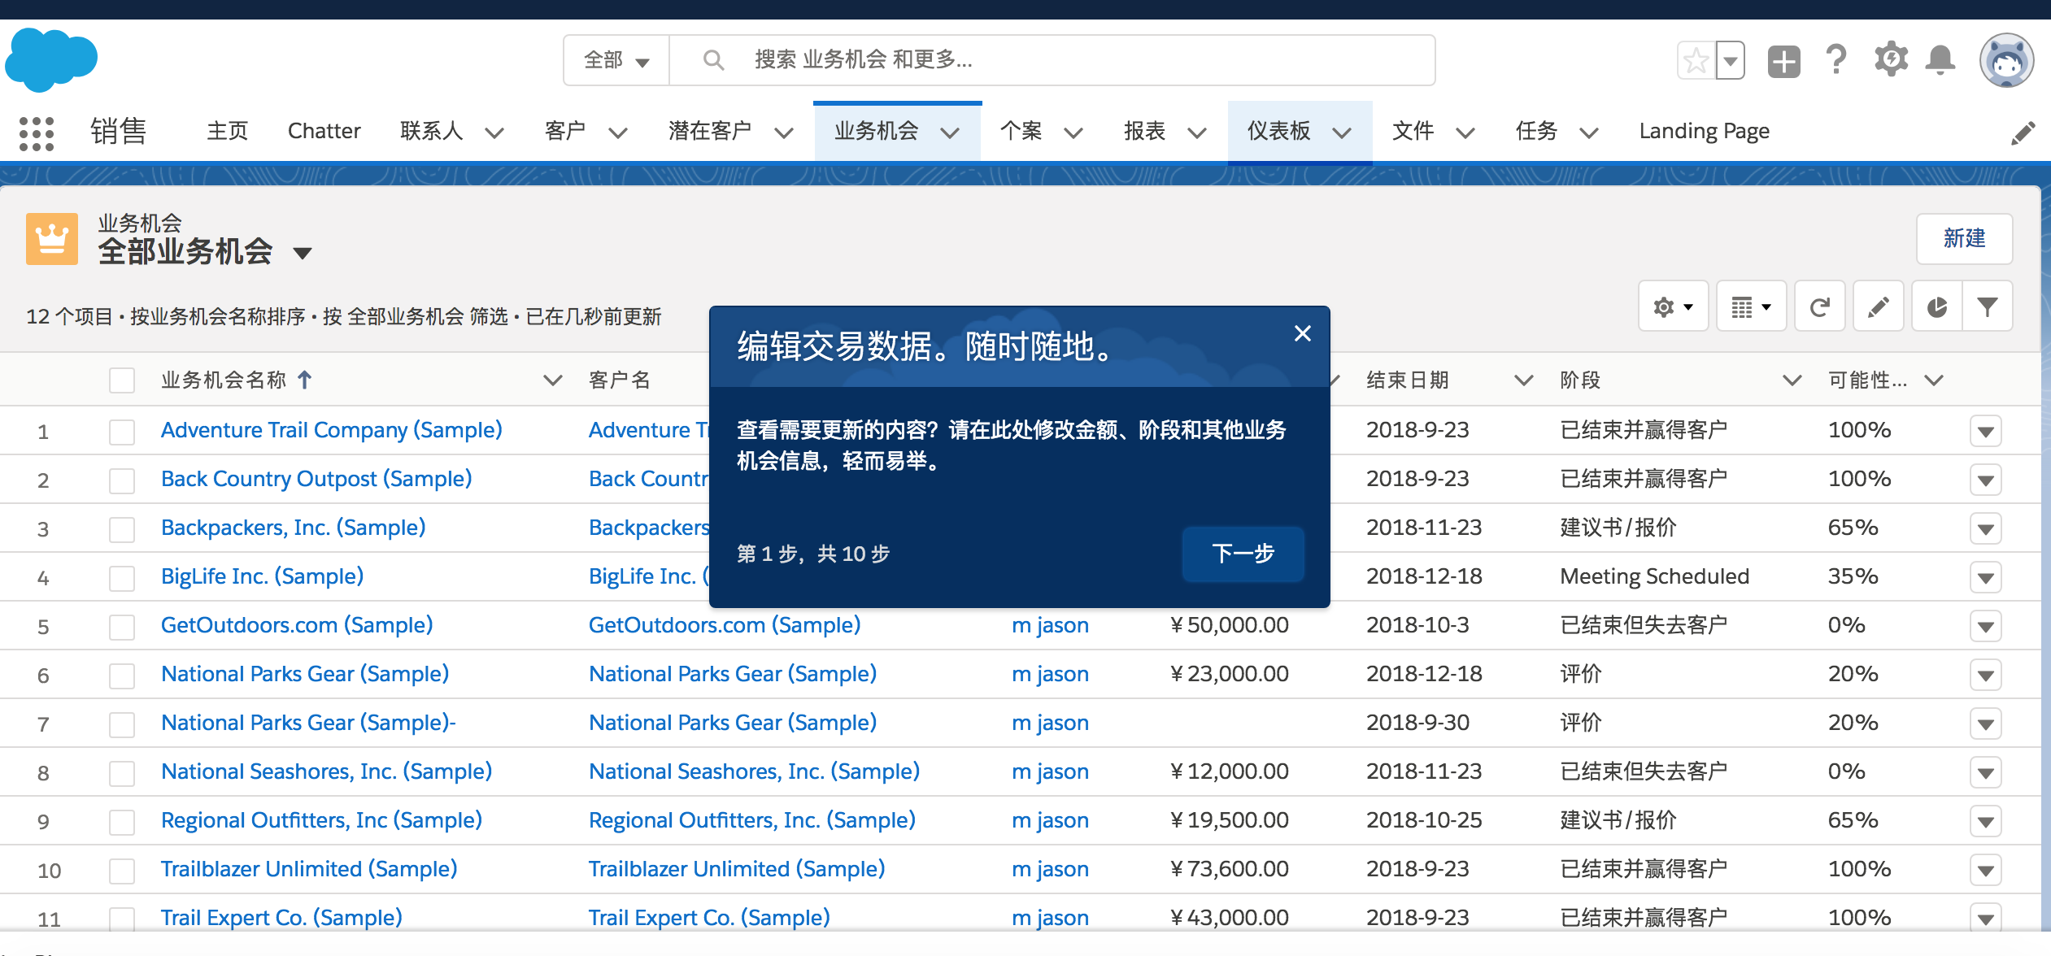Expand the 潜在客户 tab chevron
This screenshot has height=956, width=2051.
point(784,133)
